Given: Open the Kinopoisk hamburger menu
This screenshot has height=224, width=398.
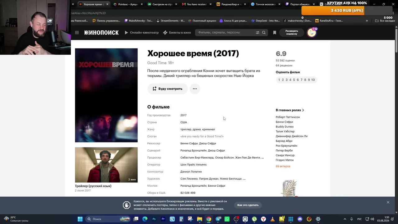Looking at the screenshot, I should pyautogui.click(x=77, y=33).
